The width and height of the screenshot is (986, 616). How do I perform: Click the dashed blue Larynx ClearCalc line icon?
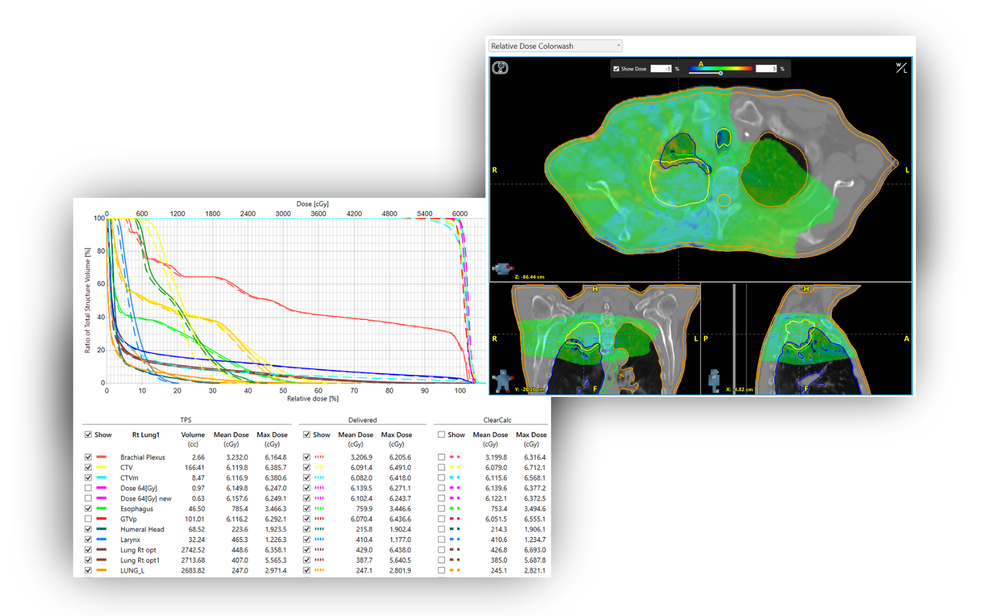(x=454, y=540)
